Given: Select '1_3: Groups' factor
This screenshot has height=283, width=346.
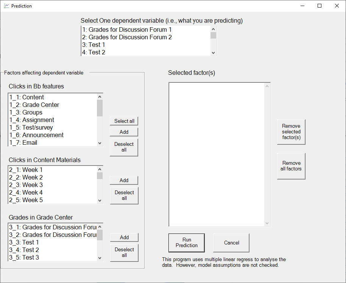Looking at the screenshot, I should (x=53, y=112).
